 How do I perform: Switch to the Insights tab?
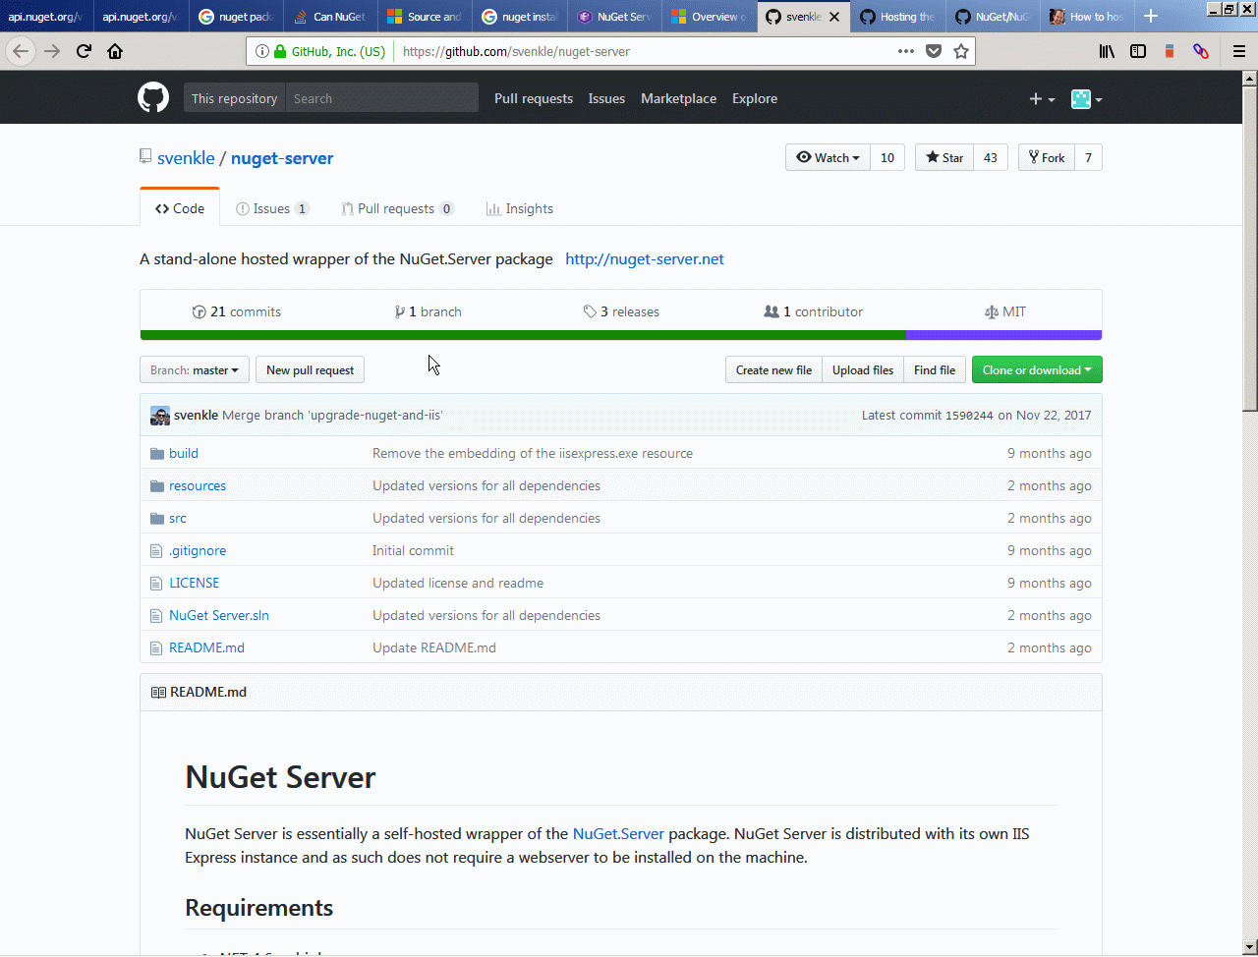(520, 208)
